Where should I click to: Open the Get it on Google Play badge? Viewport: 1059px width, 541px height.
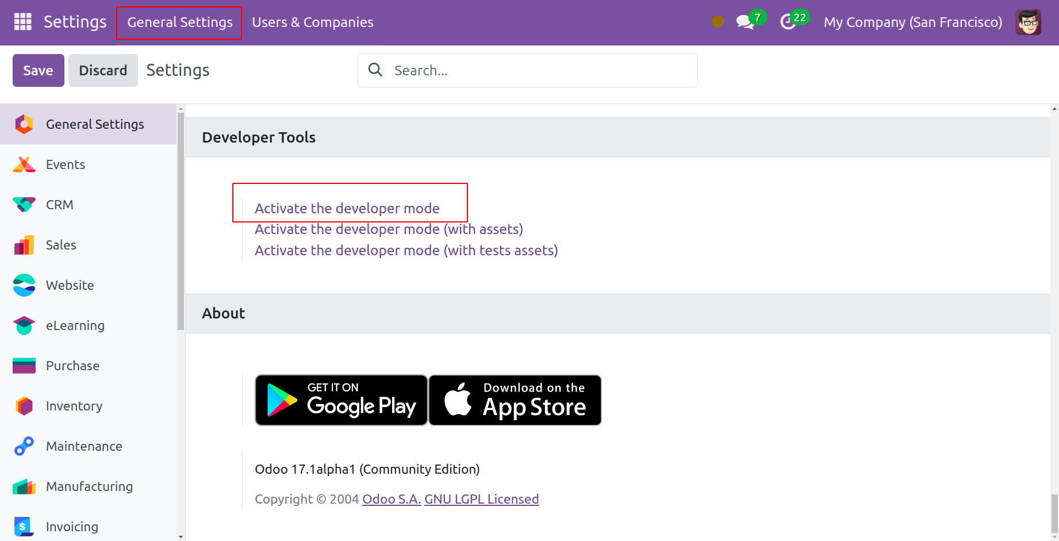[342, 400]
